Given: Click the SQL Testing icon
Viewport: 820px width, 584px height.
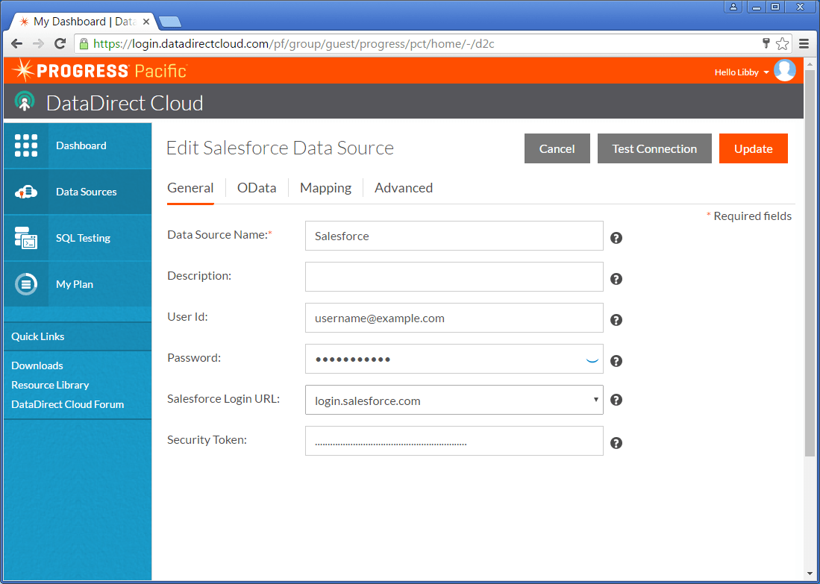Looking at the screenshot, I should 26,239.
